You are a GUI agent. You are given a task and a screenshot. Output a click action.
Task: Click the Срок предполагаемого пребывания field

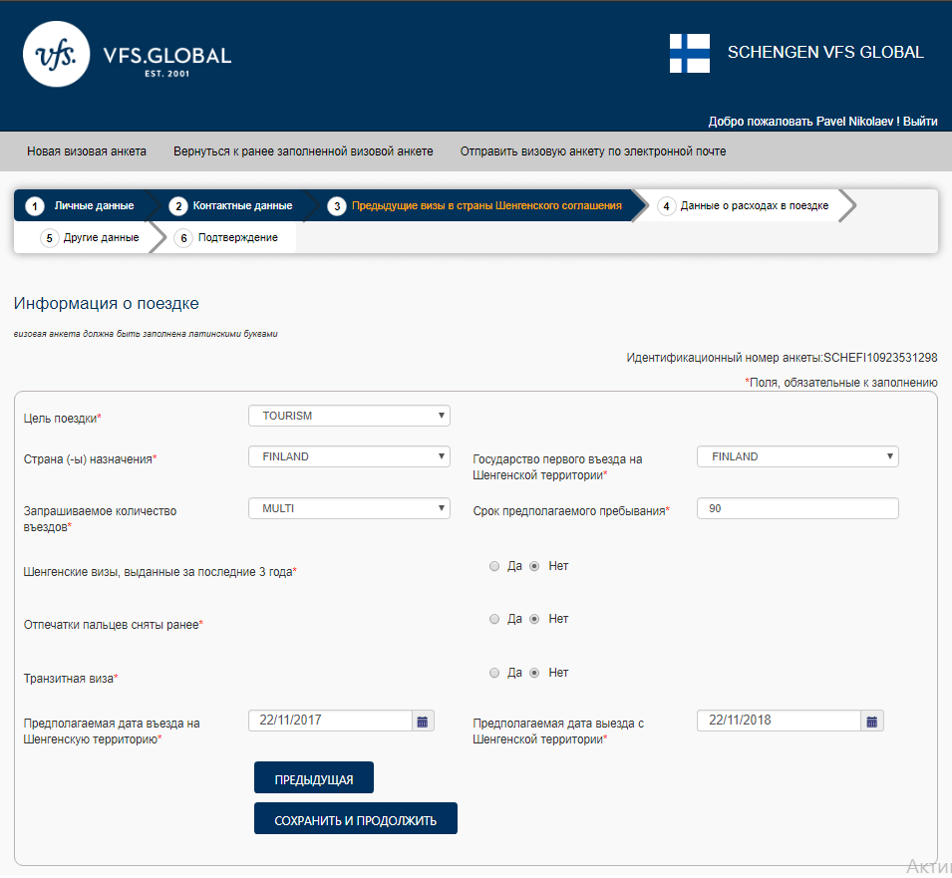point(797,508)
